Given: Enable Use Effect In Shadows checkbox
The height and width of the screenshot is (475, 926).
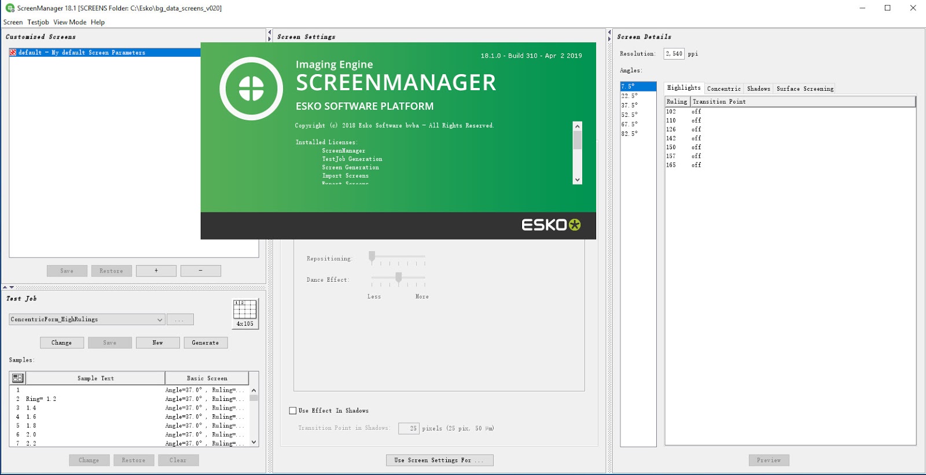Looking at the screenshot, I should (293, 411).
